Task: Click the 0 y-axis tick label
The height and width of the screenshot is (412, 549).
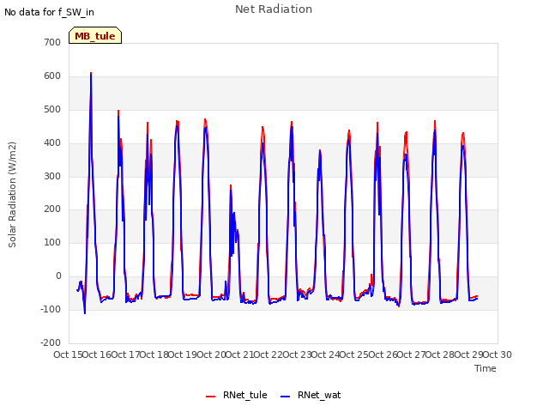Action: point(58,276)
